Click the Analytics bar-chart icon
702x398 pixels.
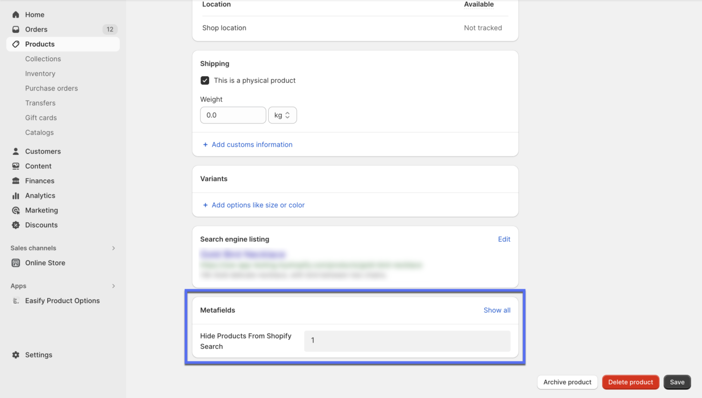pos(16,195)
